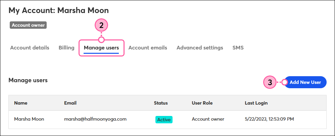Click the Manage users section heading
The image size is (335, 136).
point(28,80)
